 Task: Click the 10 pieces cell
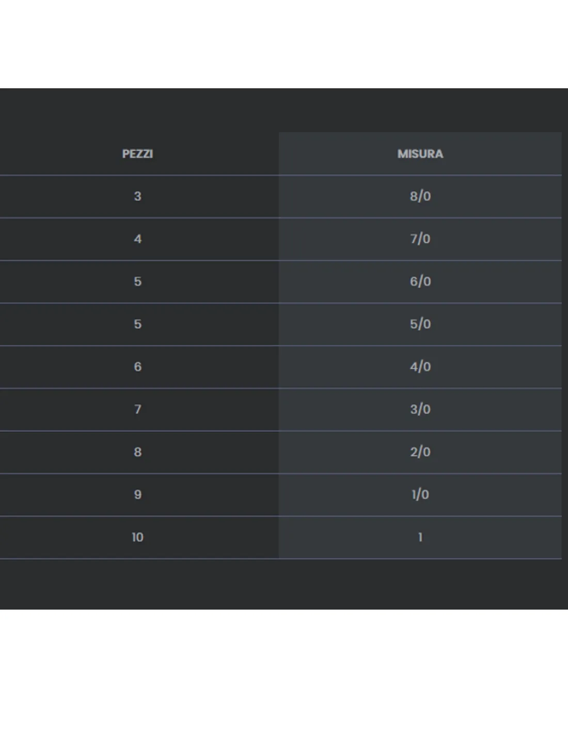tap(137, 537)
